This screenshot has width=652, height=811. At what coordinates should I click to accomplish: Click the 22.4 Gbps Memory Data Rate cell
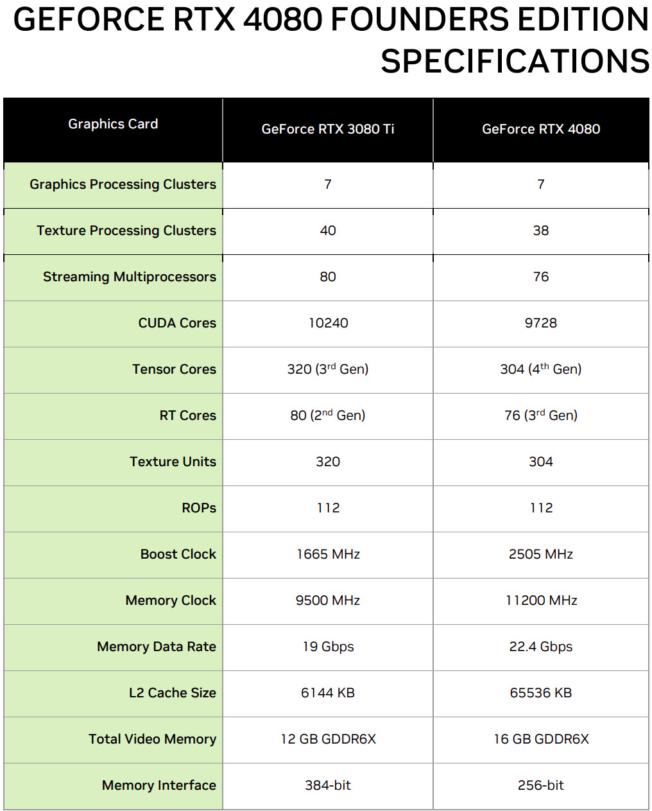(541, 647)
